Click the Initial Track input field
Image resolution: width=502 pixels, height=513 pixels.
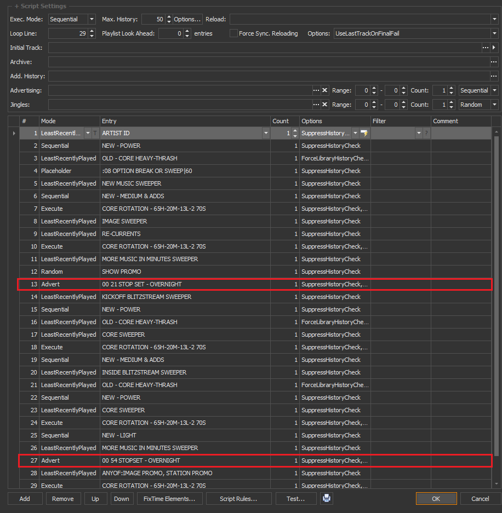point(265,48)
